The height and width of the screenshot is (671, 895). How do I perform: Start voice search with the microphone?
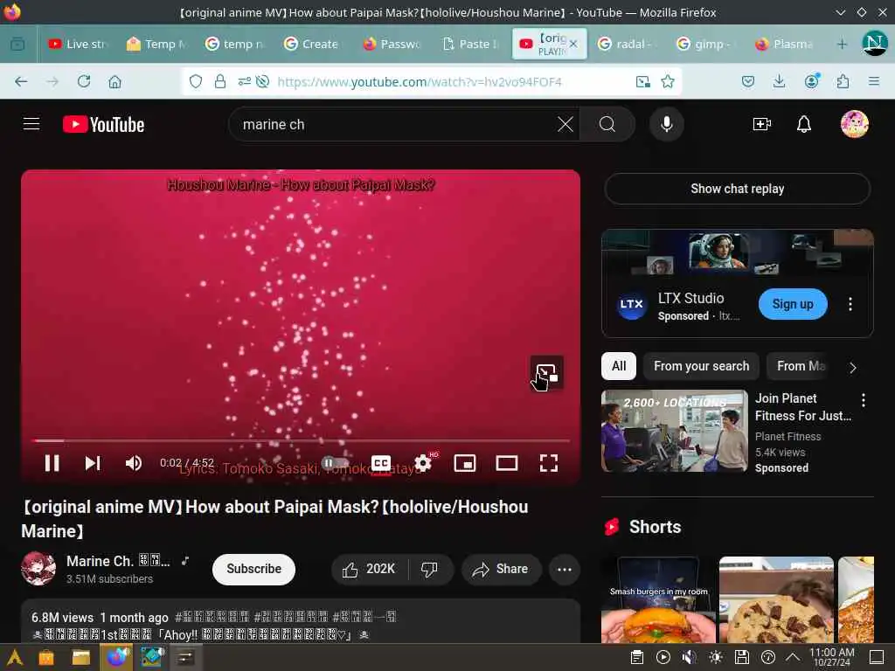click(666, 124)
